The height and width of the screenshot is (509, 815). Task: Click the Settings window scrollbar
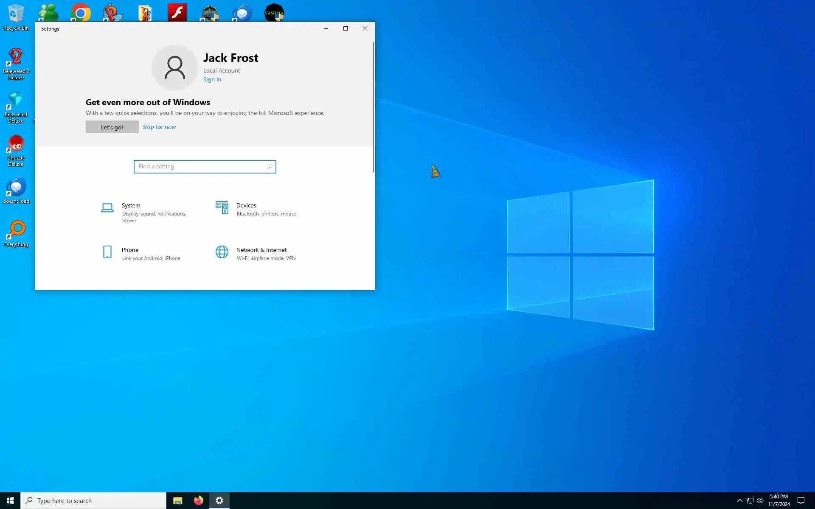374,106
